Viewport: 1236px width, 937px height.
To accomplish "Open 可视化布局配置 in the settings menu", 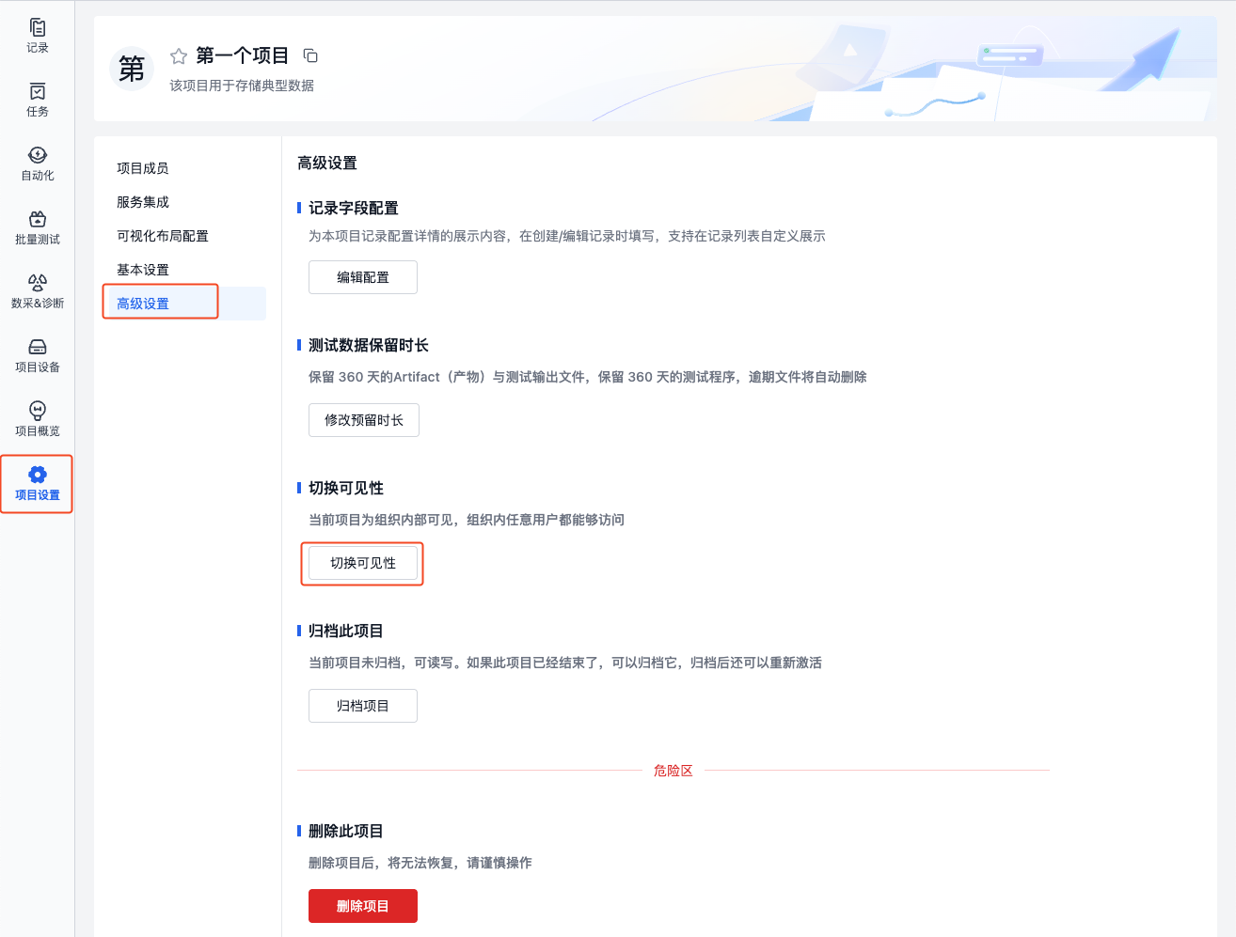I will pos(163,236).
